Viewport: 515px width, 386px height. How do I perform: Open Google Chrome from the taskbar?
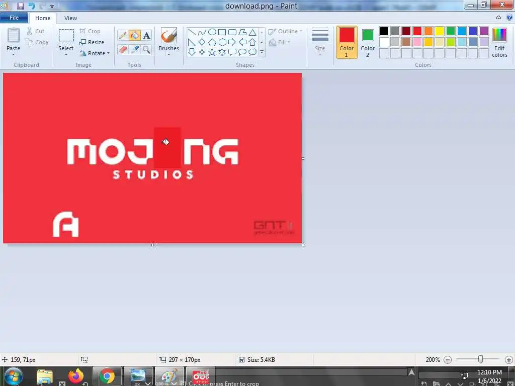click(107, 376)
